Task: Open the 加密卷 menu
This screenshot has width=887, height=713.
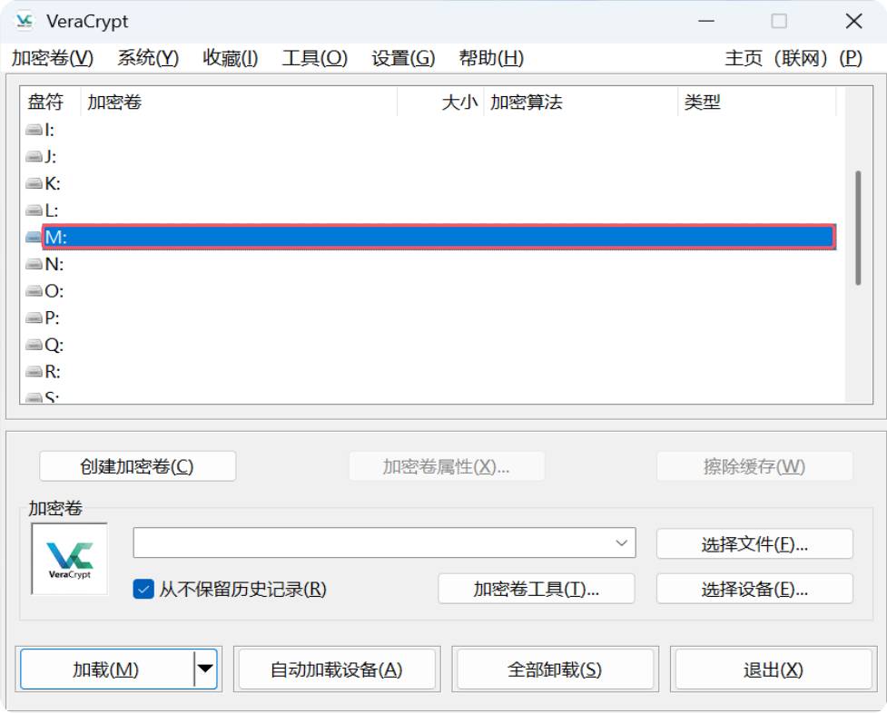Action: pyautogui.click(x=52, y=58)
